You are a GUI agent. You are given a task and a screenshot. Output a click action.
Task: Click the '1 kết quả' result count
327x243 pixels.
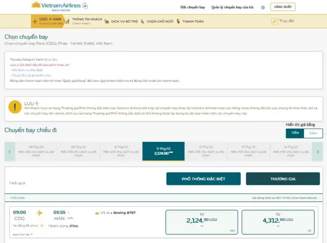click(17, 183)
